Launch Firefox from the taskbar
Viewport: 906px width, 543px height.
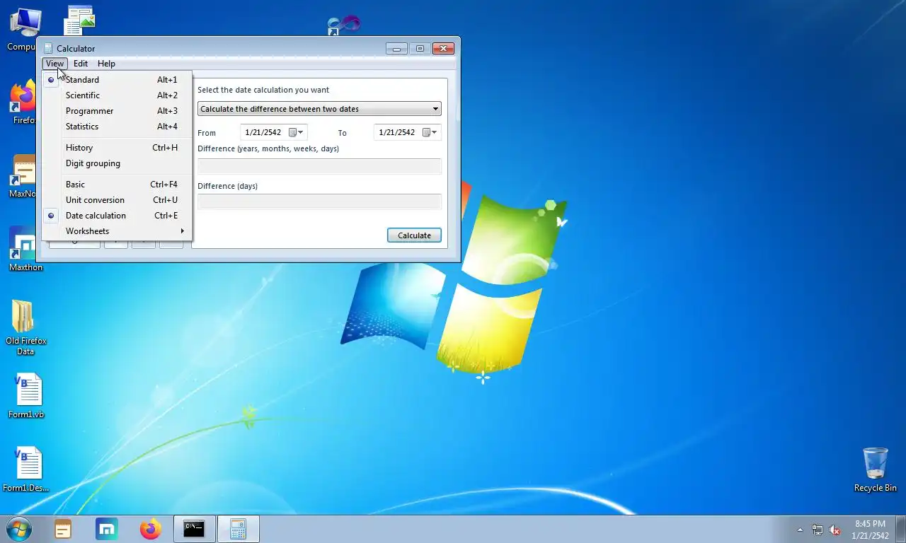coord(151,529)
